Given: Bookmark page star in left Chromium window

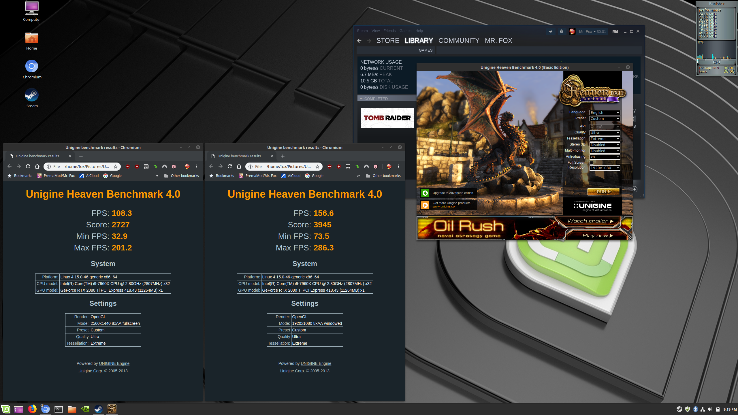Looking at the screenshot, I should (116, 166).
